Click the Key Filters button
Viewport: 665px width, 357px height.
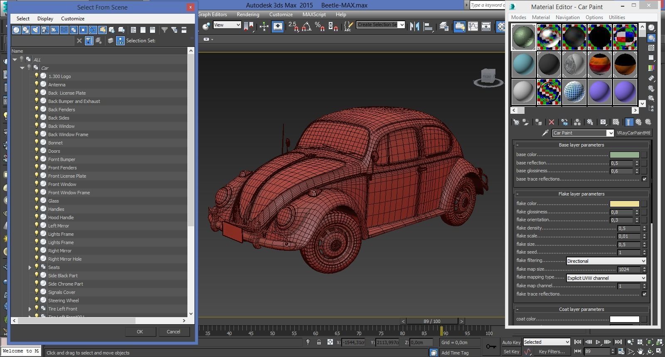coord(552,352)
